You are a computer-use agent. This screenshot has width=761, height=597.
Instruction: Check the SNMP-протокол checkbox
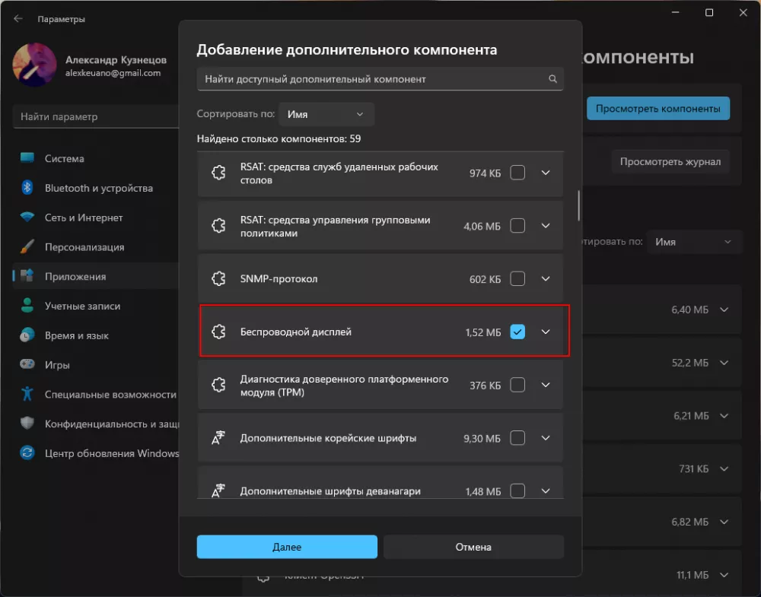coord(517,279)
